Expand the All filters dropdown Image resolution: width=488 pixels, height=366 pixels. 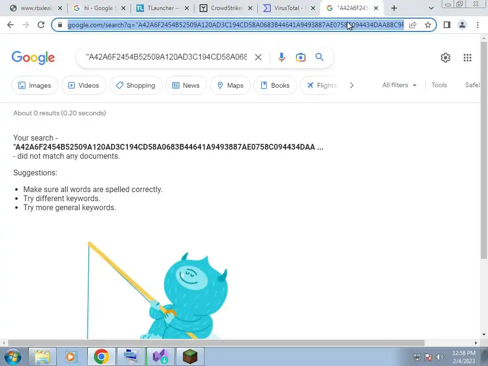click(399, 85)
